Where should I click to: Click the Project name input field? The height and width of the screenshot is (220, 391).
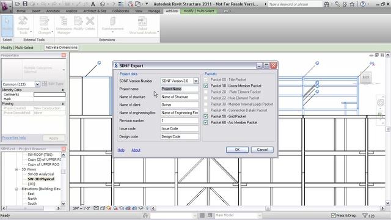180,89
